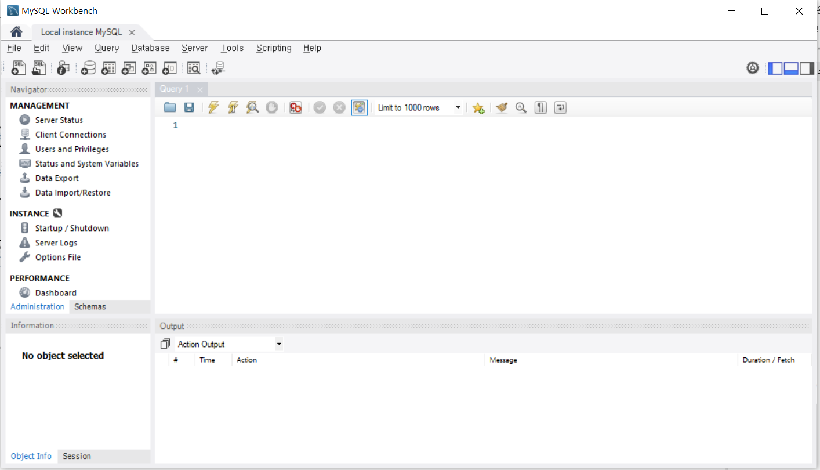Toggle the left sidebar panel visibility
Screen dimensions: 820x470
775,68
